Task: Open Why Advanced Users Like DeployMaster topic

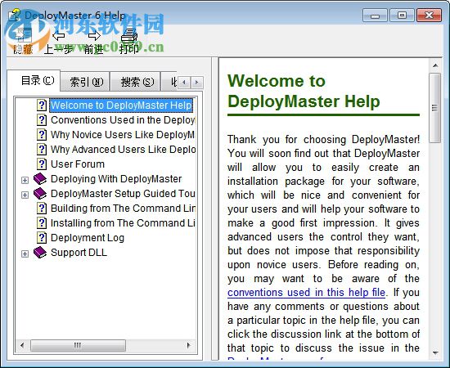Action: click(123, 149)
